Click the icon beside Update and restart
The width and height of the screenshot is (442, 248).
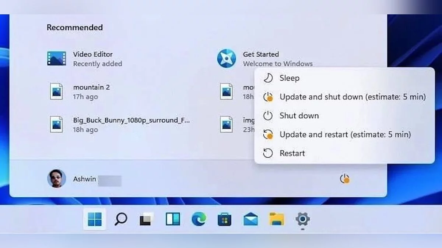[x=268, y=134]
